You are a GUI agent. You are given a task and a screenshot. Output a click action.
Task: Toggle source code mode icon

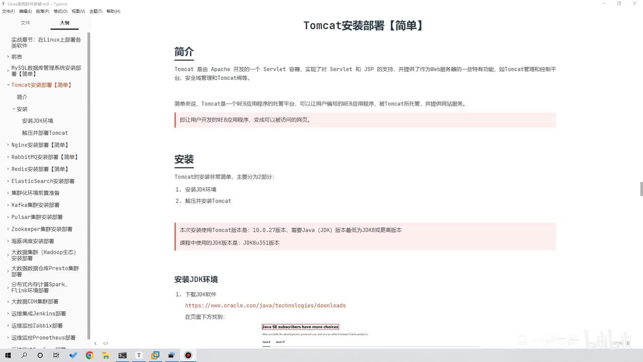[x=105, y=343]
